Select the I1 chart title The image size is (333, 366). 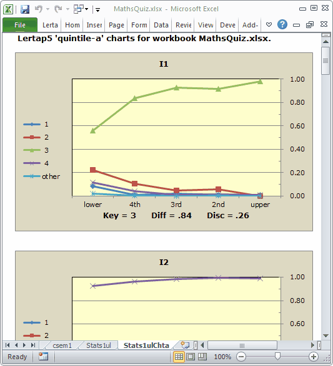click(x=164, y=64)
